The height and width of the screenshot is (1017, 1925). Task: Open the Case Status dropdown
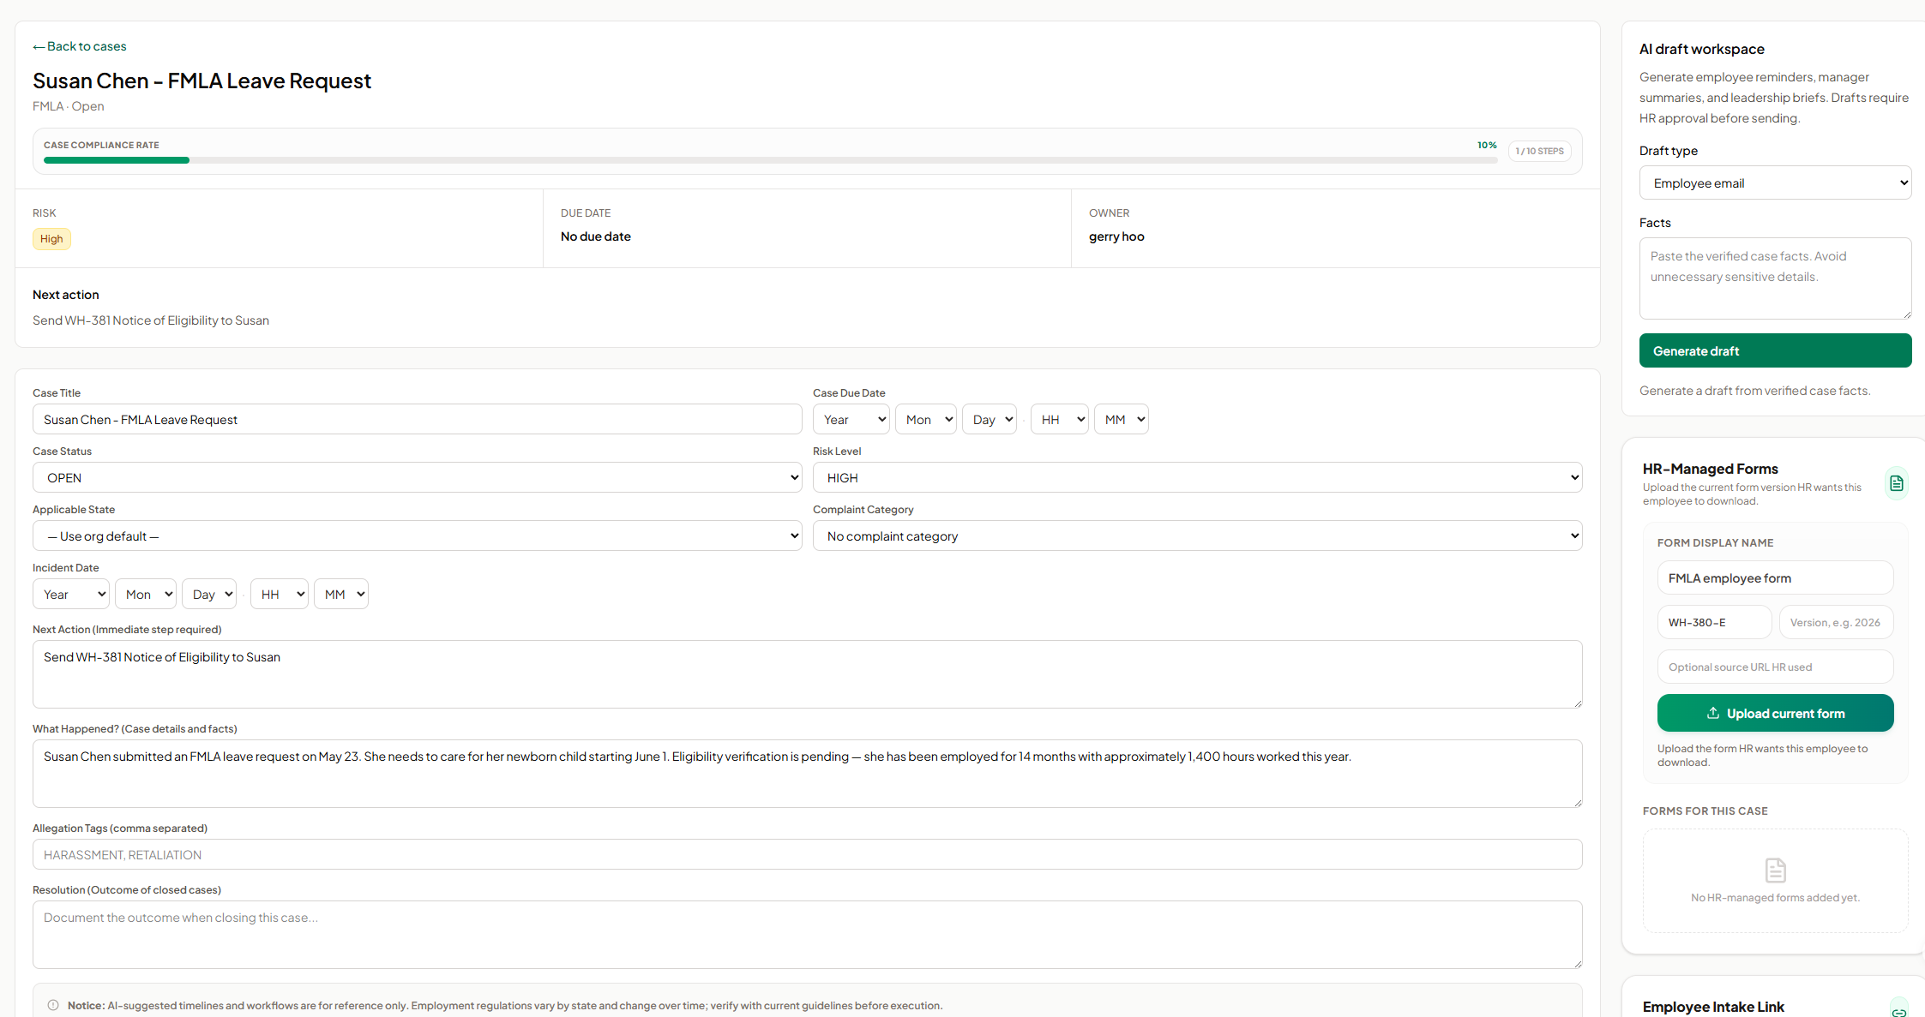coord(417,477)
